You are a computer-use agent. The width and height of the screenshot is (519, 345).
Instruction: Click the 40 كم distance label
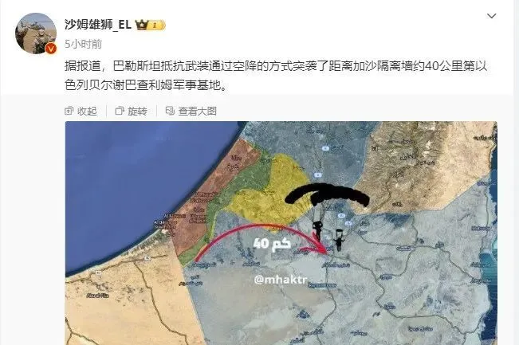click(272, 244)
